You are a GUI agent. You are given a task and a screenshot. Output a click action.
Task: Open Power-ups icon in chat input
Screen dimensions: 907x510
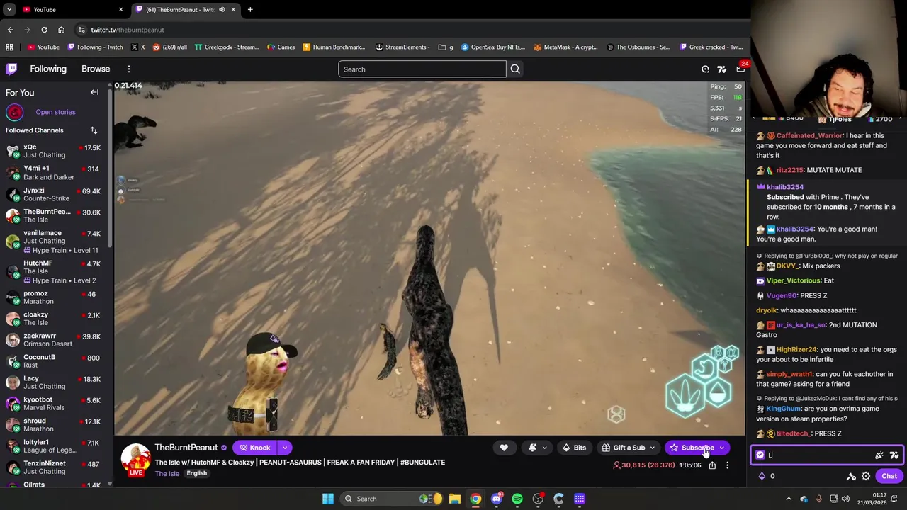click(x=879, y=455)
